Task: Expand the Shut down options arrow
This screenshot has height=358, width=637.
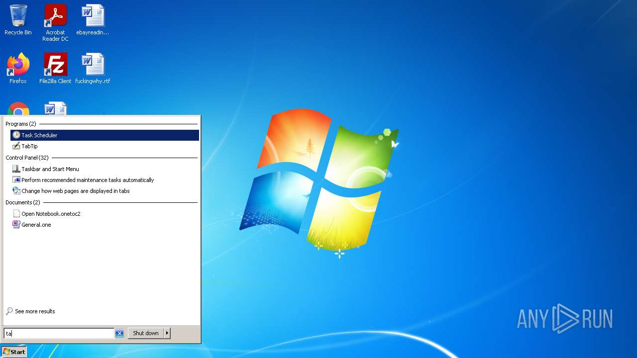Action: coord(167,333)
